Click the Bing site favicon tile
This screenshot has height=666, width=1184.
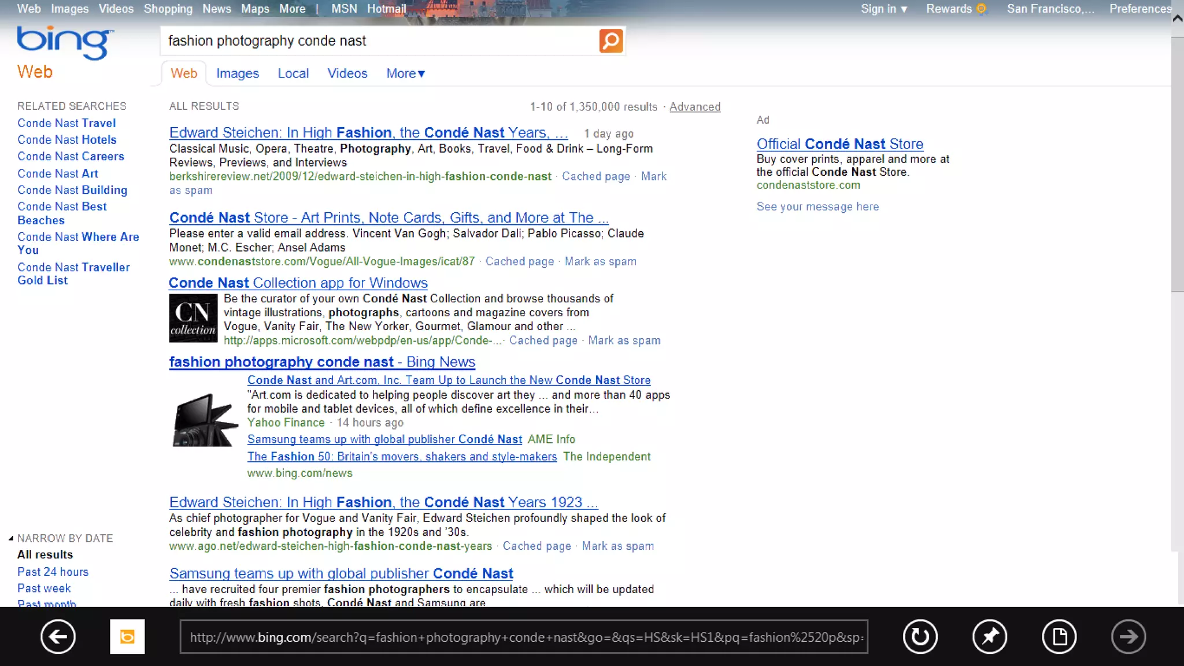click(127, 637)
